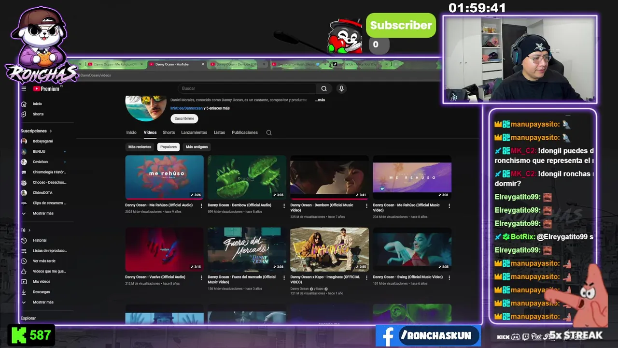Click the channel search magnifier icon
The width and height of the screenshot is (618, 348).
tap(269, 132)
